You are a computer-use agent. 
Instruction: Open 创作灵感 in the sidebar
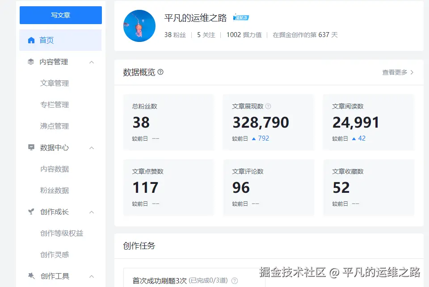pyautogui.click(x=55, y=254)
